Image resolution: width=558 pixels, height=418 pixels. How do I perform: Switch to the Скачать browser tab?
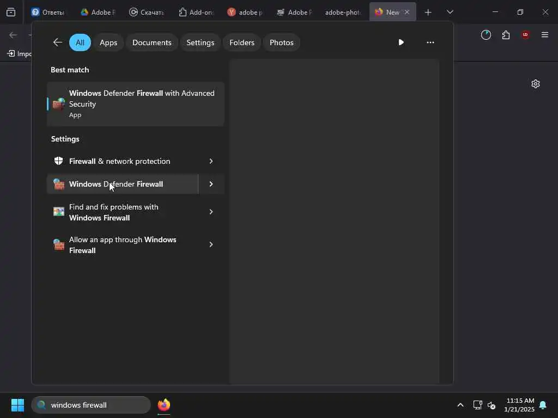pyautogui.click(x=147, y=12)
